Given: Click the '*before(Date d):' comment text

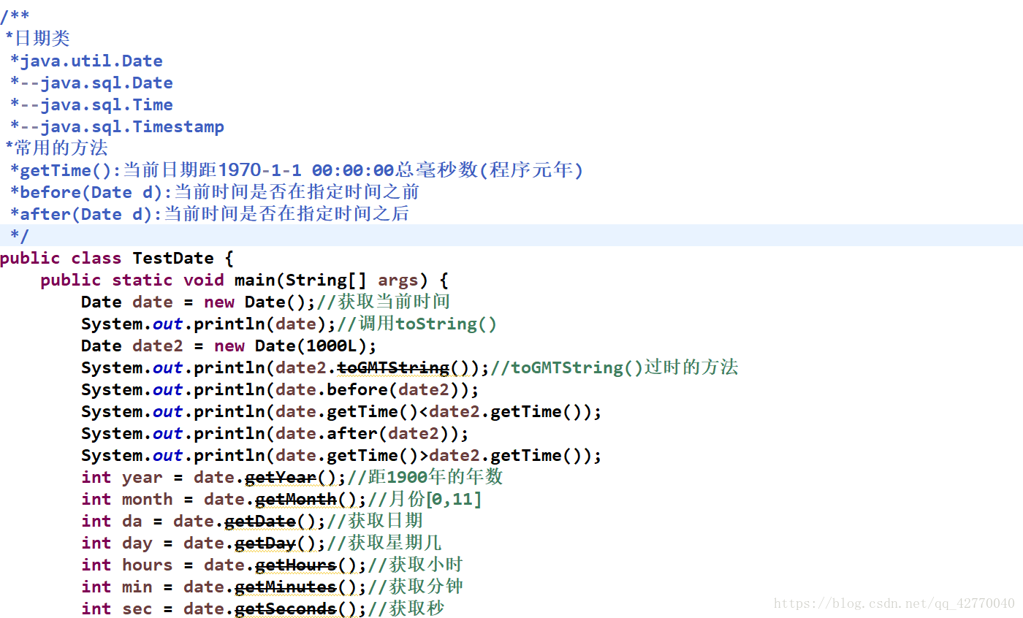Looking at the screenshot, I should tap(91, 193).
